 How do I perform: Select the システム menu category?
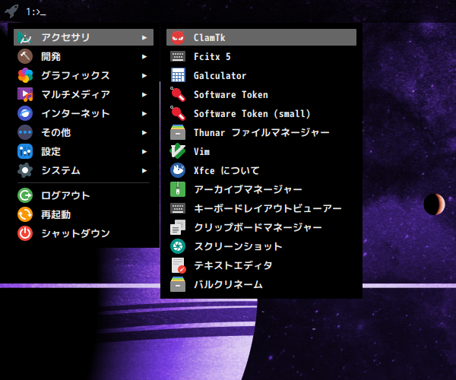pyautogui.click(x=84, y=170)
